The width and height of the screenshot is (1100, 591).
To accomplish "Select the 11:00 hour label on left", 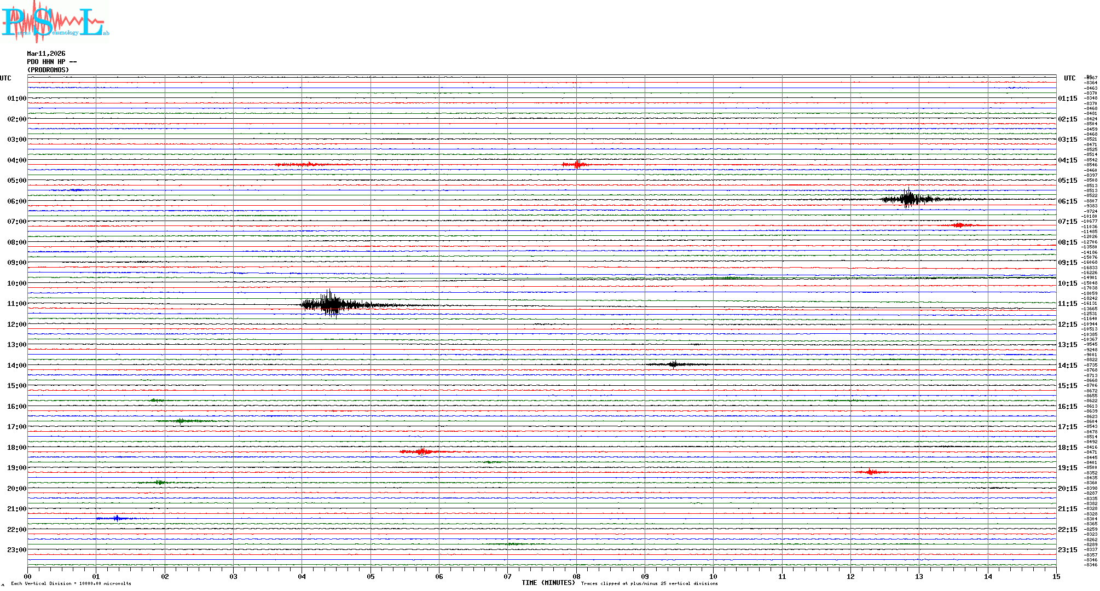I will pyautogui.click(x=16, y=304).
